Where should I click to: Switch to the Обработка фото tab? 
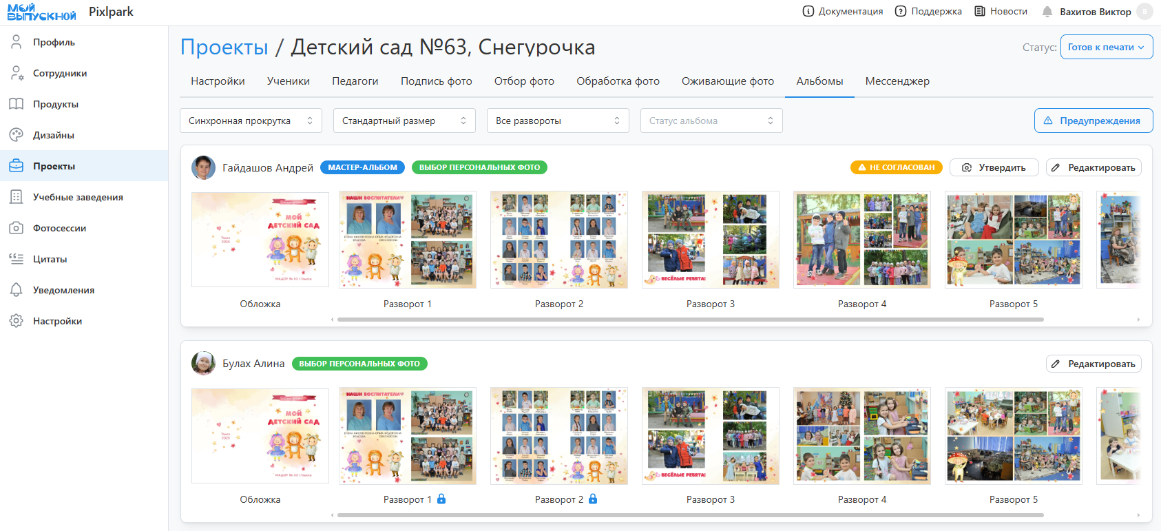click(x=618, y=81)
